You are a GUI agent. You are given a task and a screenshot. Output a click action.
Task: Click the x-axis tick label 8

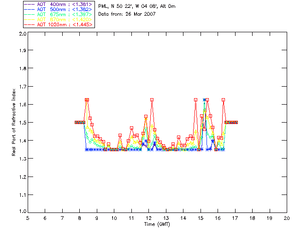click(80, 218)
